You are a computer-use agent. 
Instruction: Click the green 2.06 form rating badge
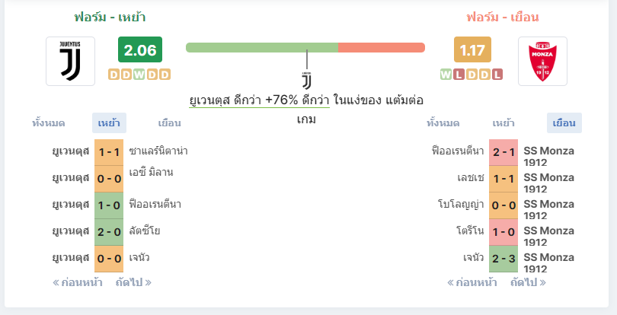140,49
